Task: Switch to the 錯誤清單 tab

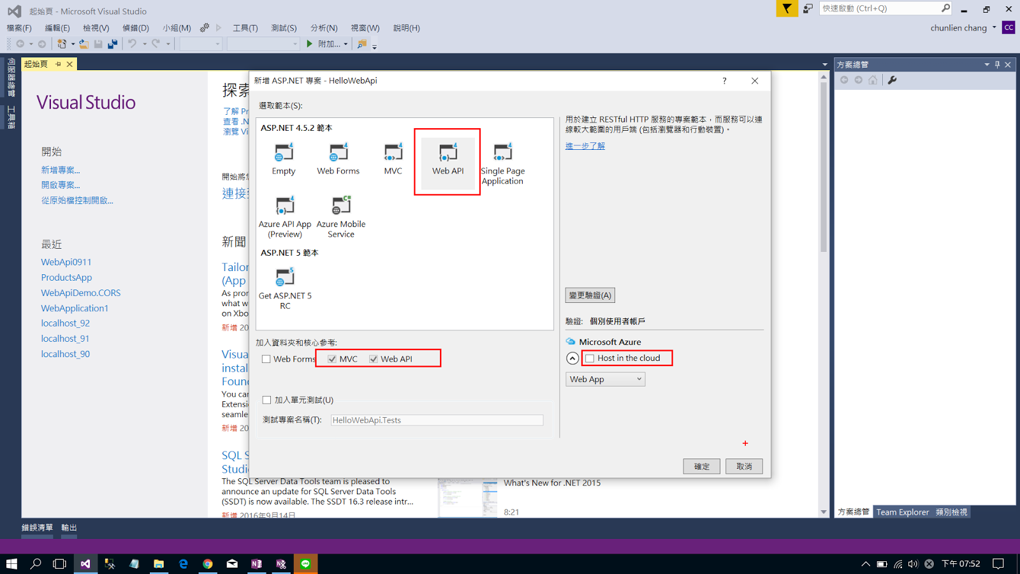Action: click(38, 527)
